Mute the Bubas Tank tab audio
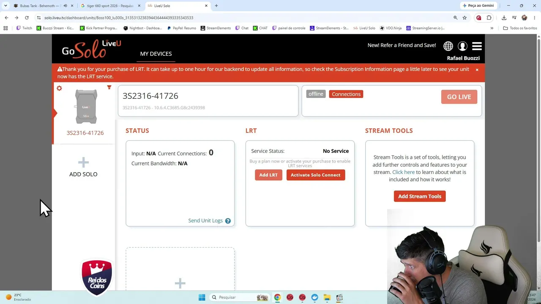Image resolution: width=541 pixels, height=304 pixels. tap(65, 6)
